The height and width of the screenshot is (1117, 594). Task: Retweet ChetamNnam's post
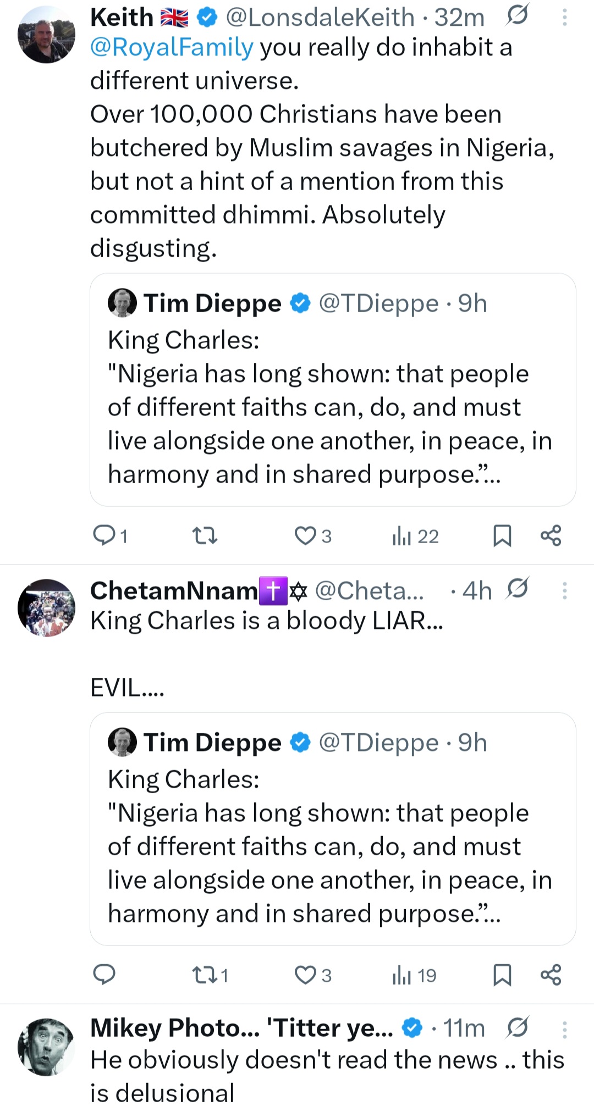coord(205,975)
